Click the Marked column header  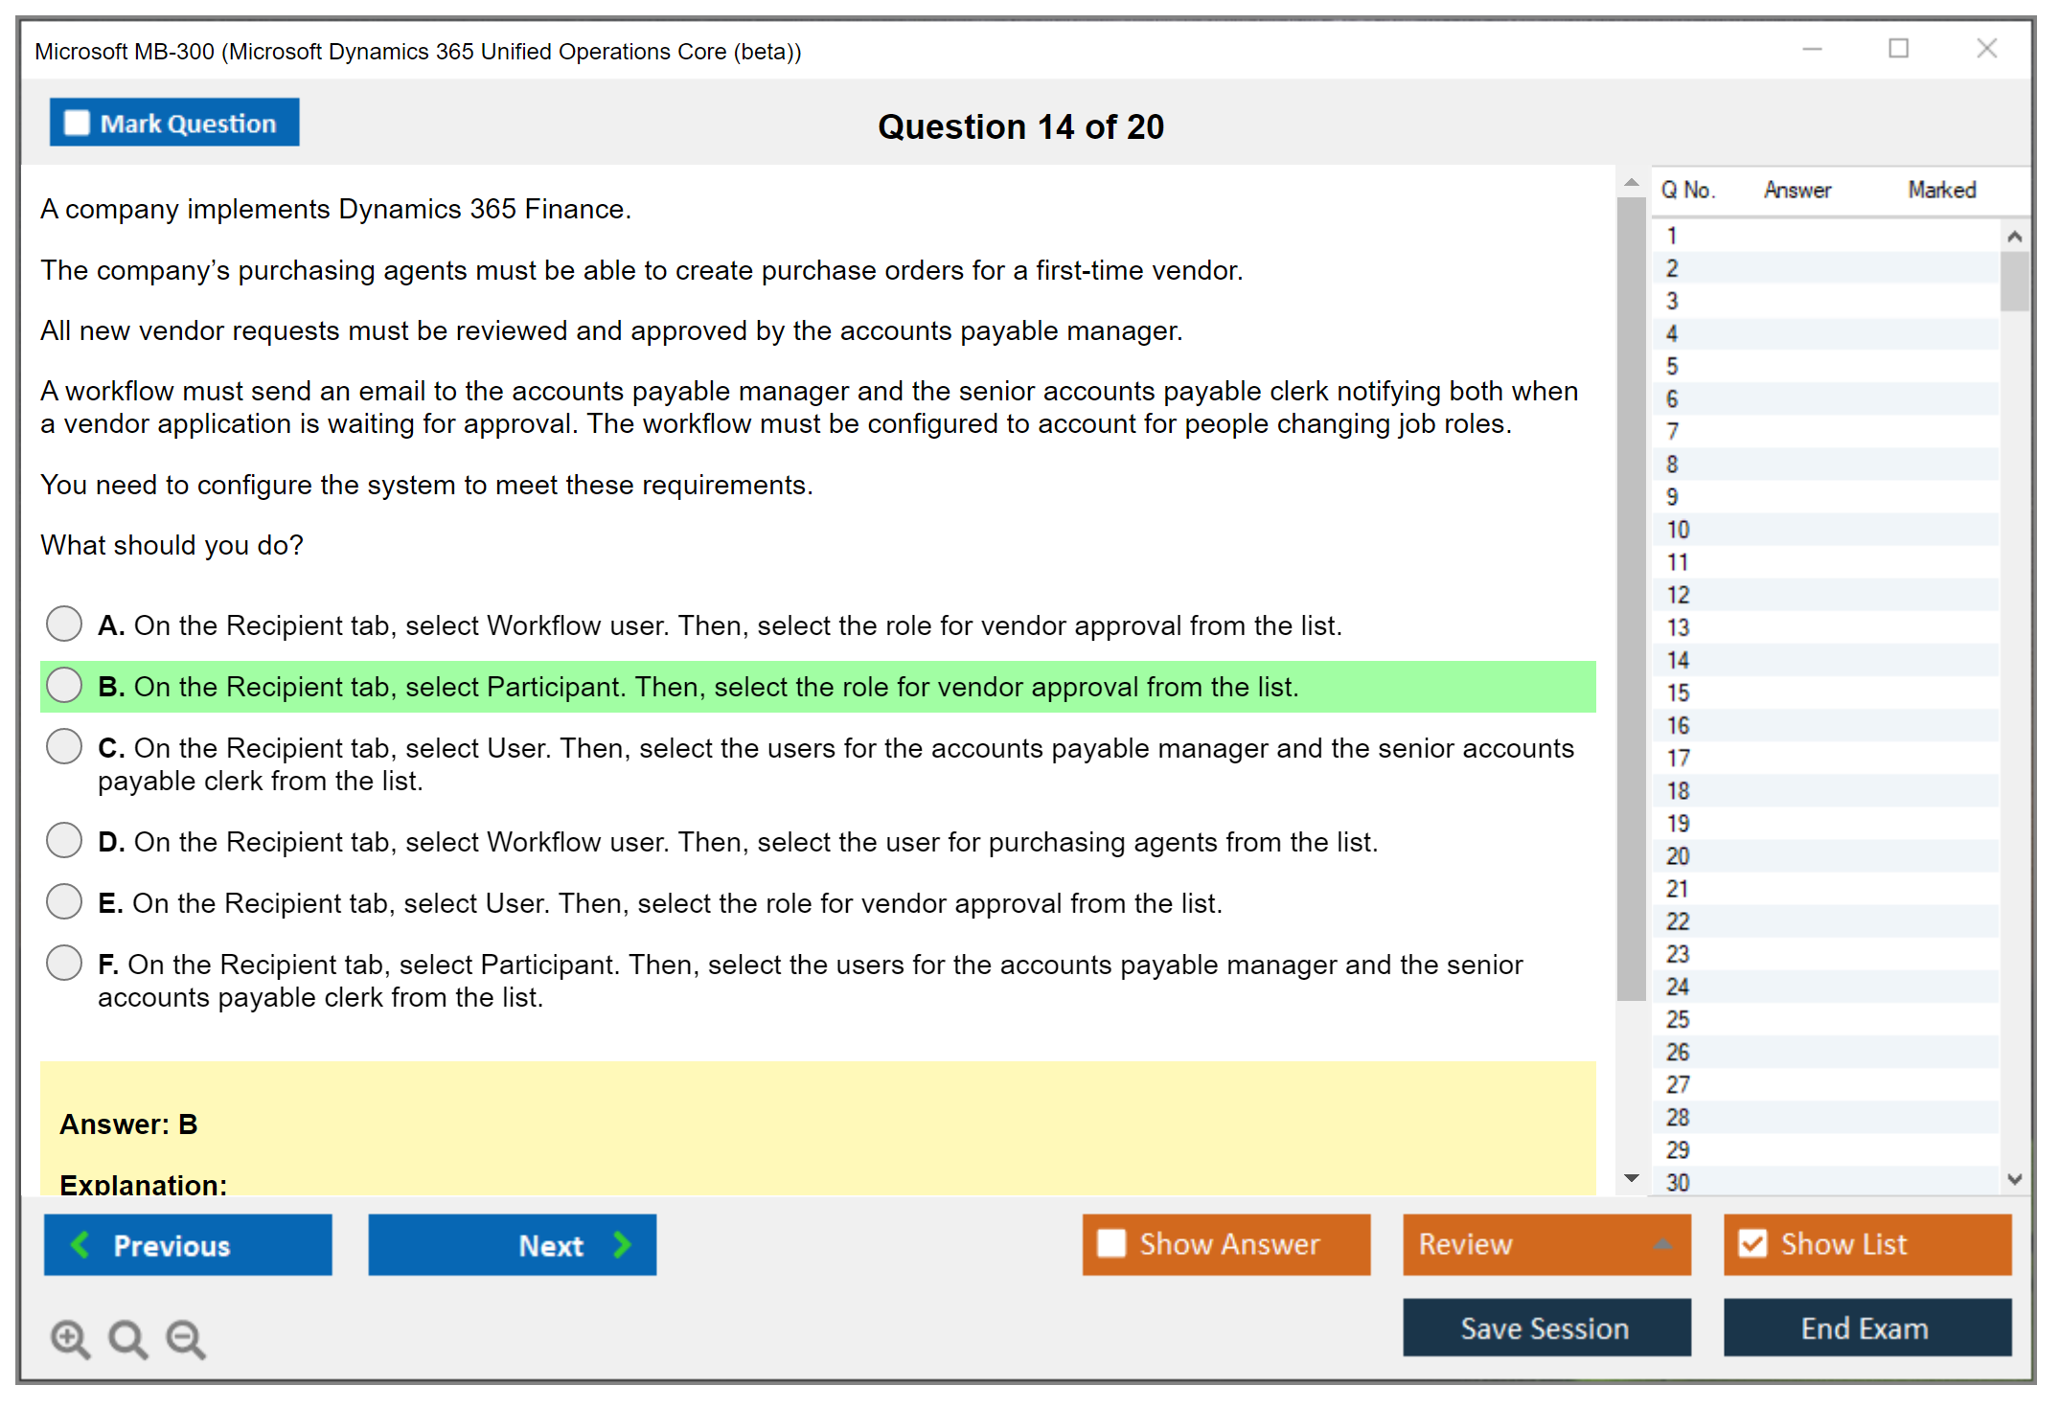click(x=1941, y=190)
